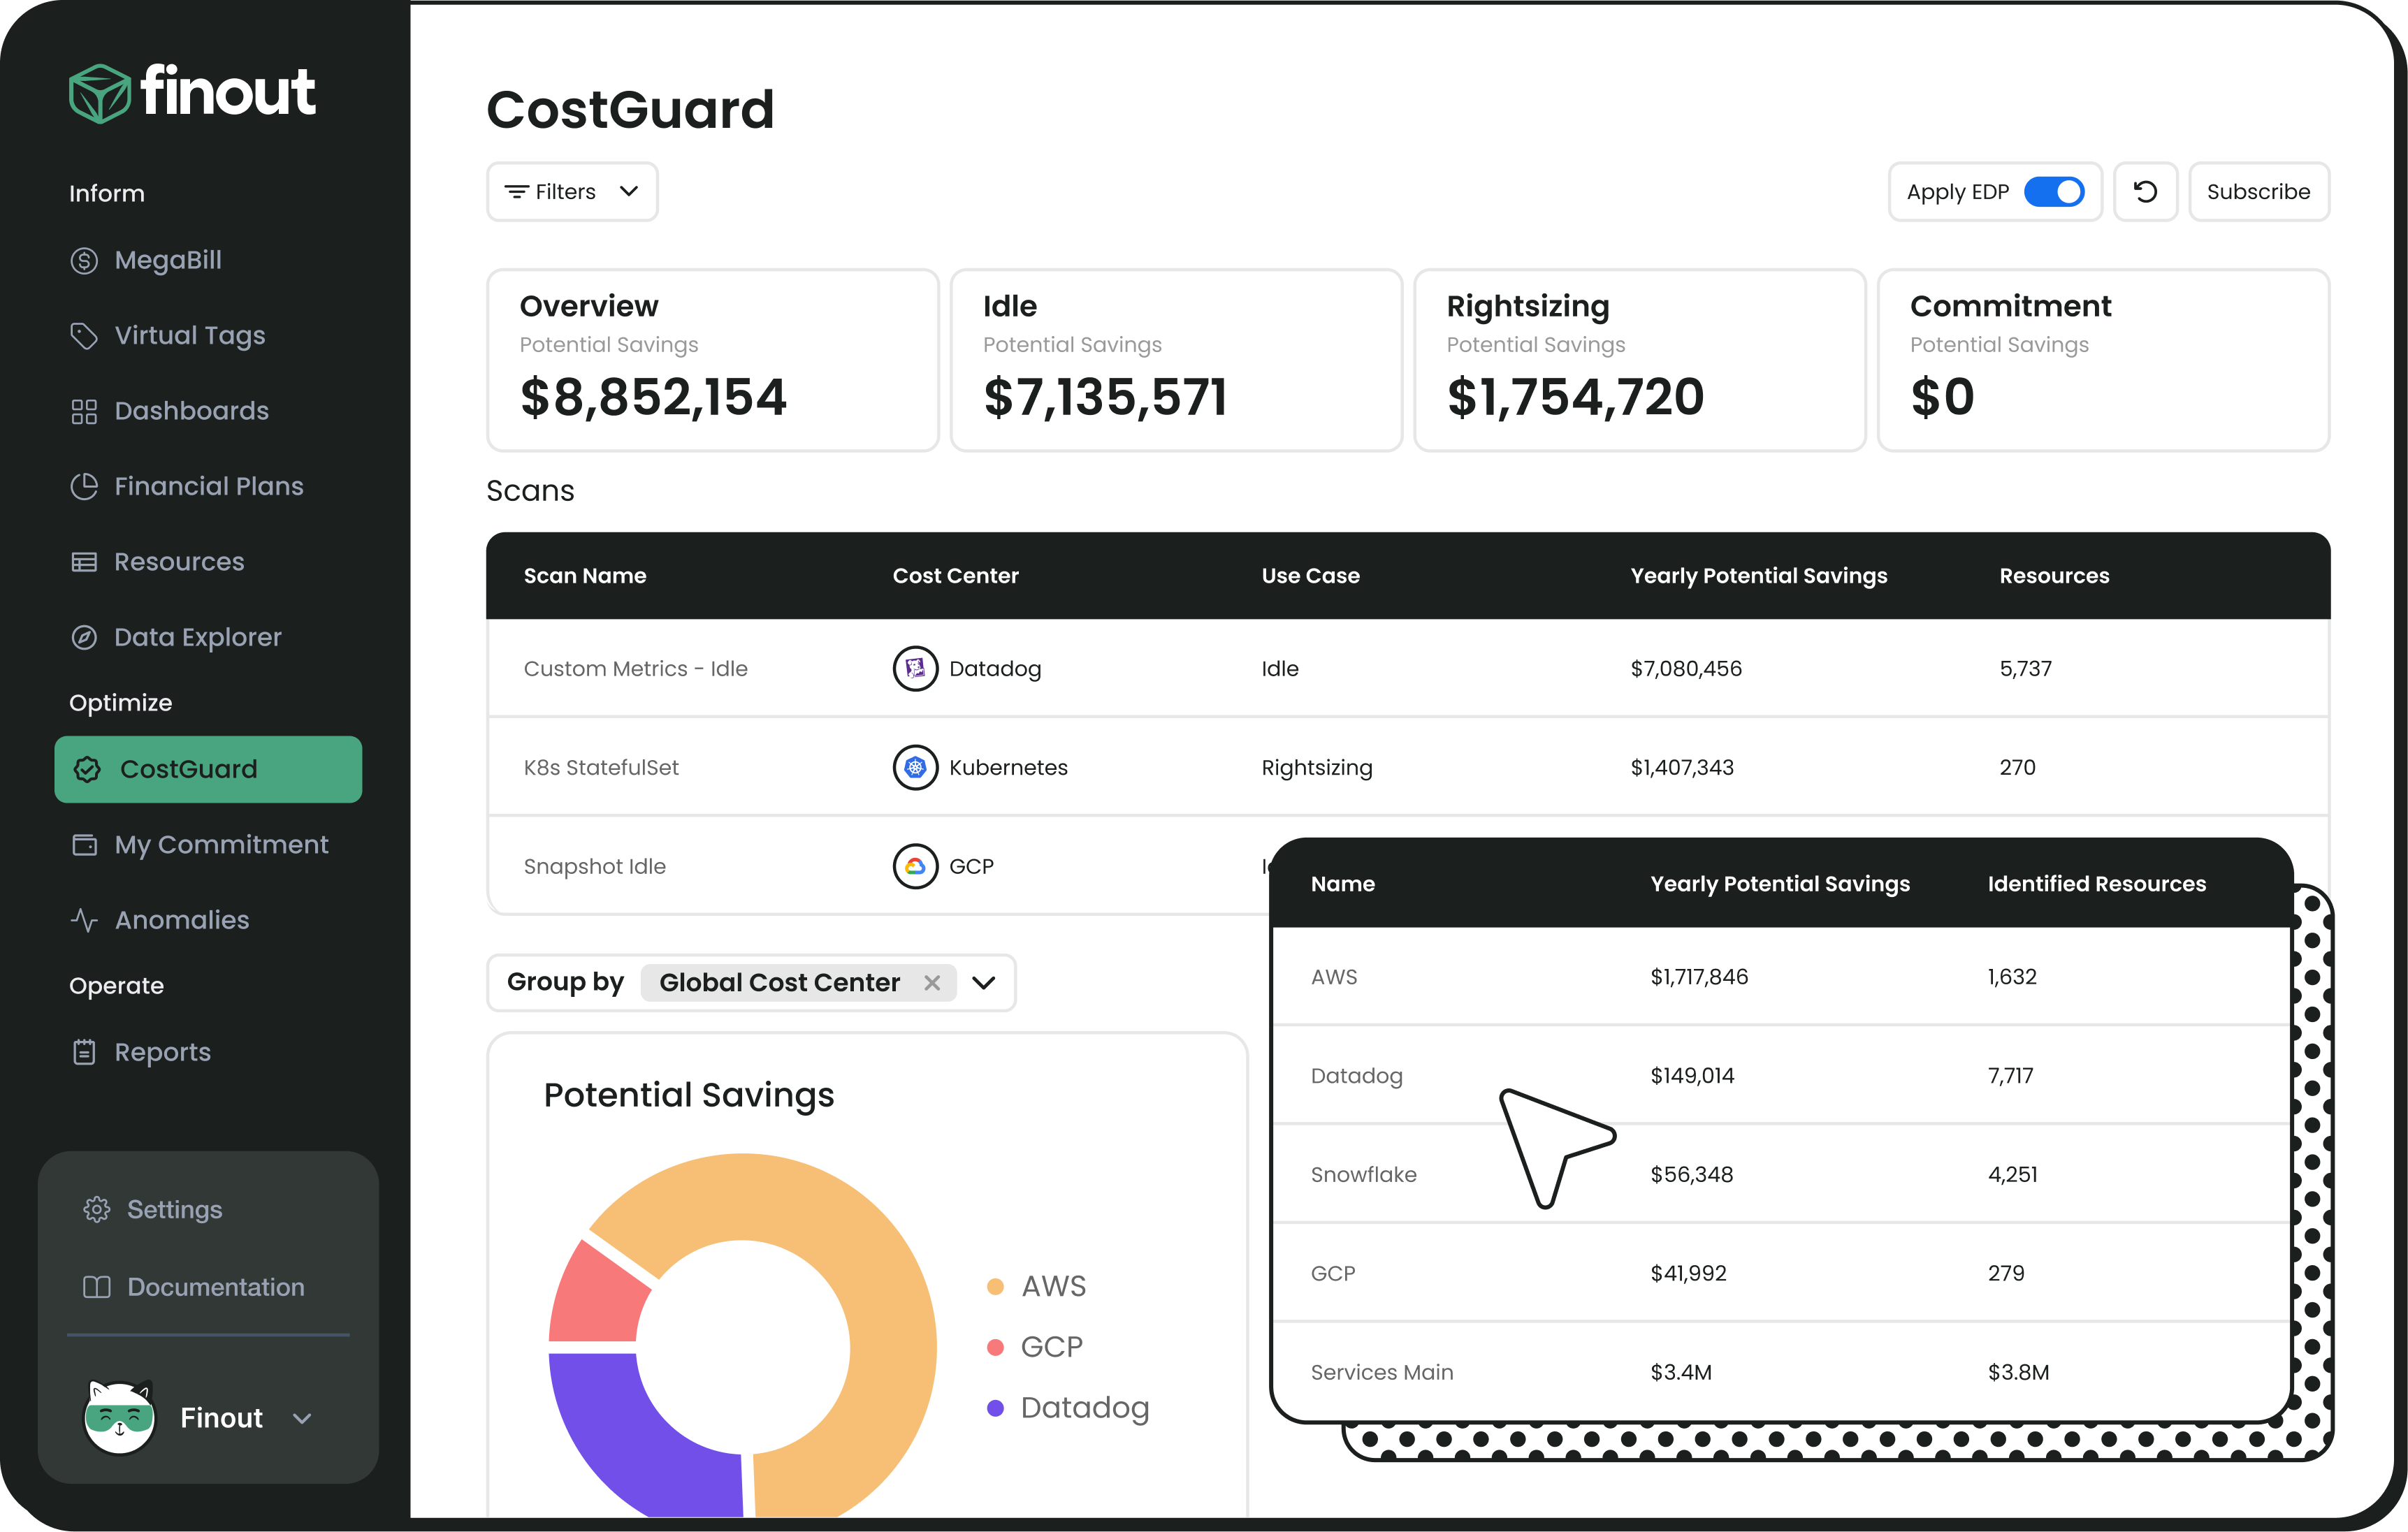The height and width of the screenshot is (1532, 2408).
Task: Click the Data Explorer compass icon
Action: click(84, 637)
